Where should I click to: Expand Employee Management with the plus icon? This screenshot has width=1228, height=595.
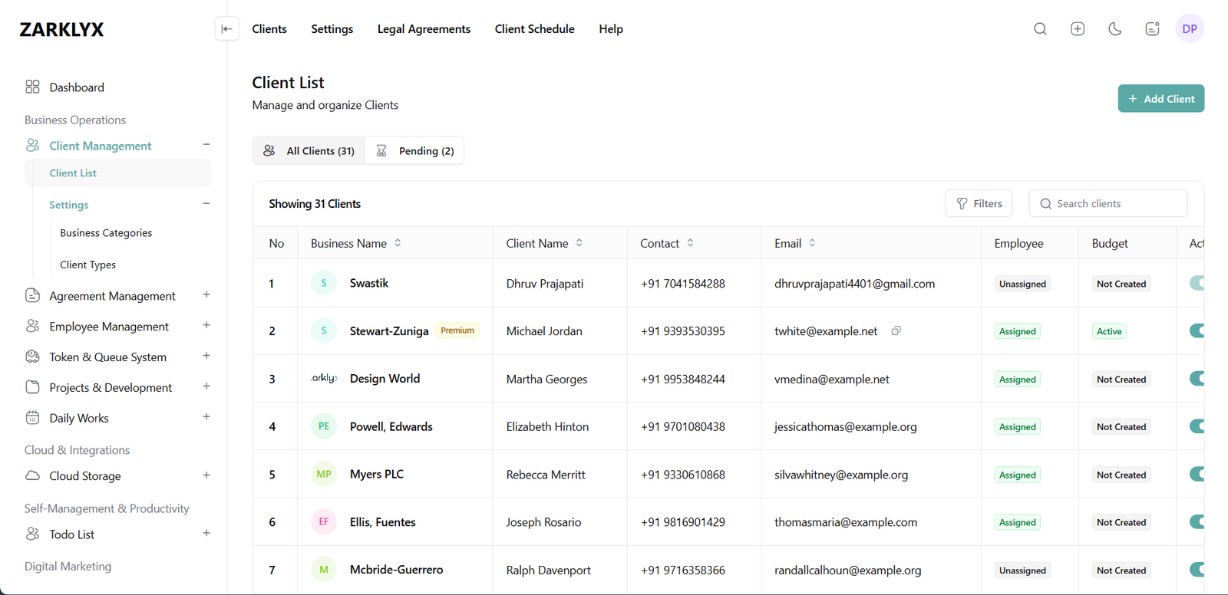point(206,325)
